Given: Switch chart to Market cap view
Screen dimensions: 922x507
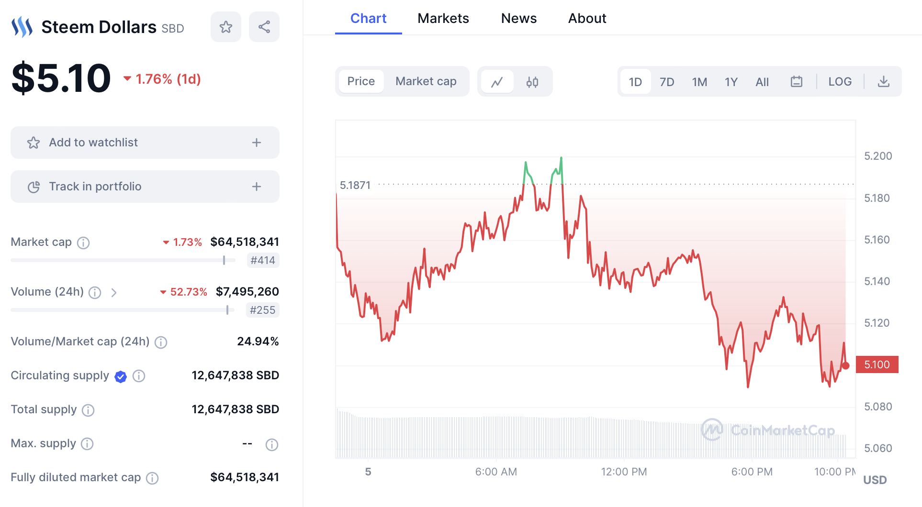Looking at the screenshot, I should (426, 81).
